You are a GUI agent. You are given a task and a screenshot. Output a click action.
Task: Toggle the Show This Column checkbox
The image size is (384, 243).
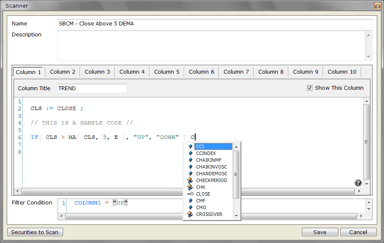[x=310, y=88]
